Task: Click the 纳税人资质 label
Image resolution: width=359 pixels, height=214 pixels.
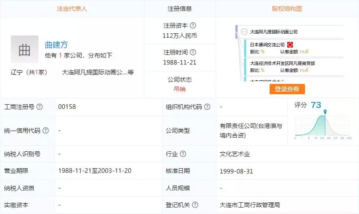Action: [x=19, y=188]
